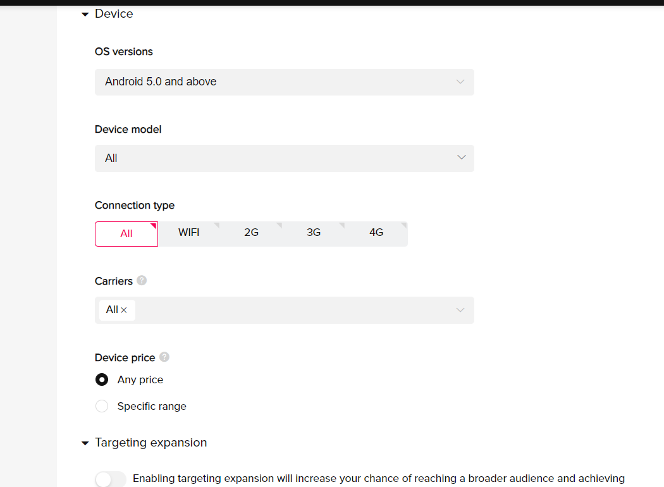
Task: Click the Any price label text
Action: point(140,380)
